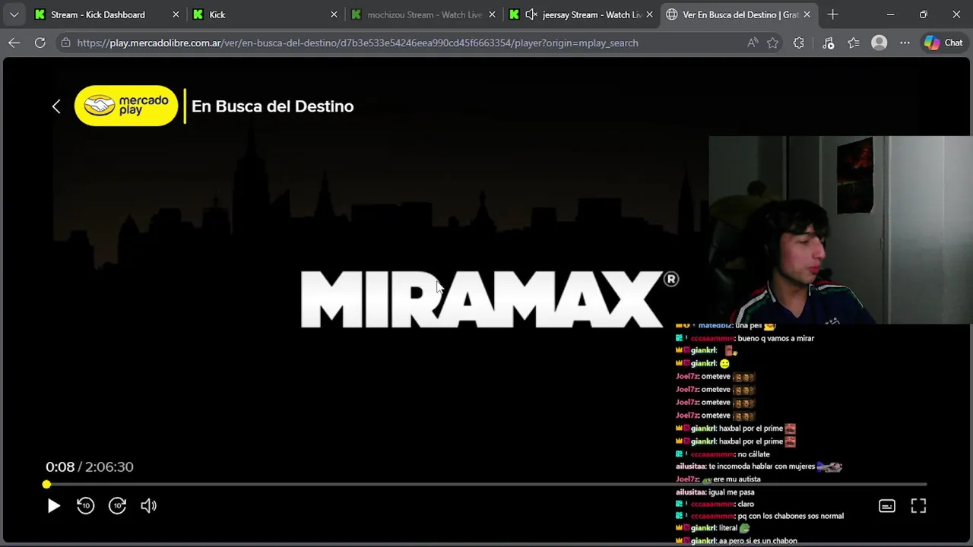Image resolution: width=973 pixels, height=547 pixels.
Task: Reload the current page
Action: point(40,43)
